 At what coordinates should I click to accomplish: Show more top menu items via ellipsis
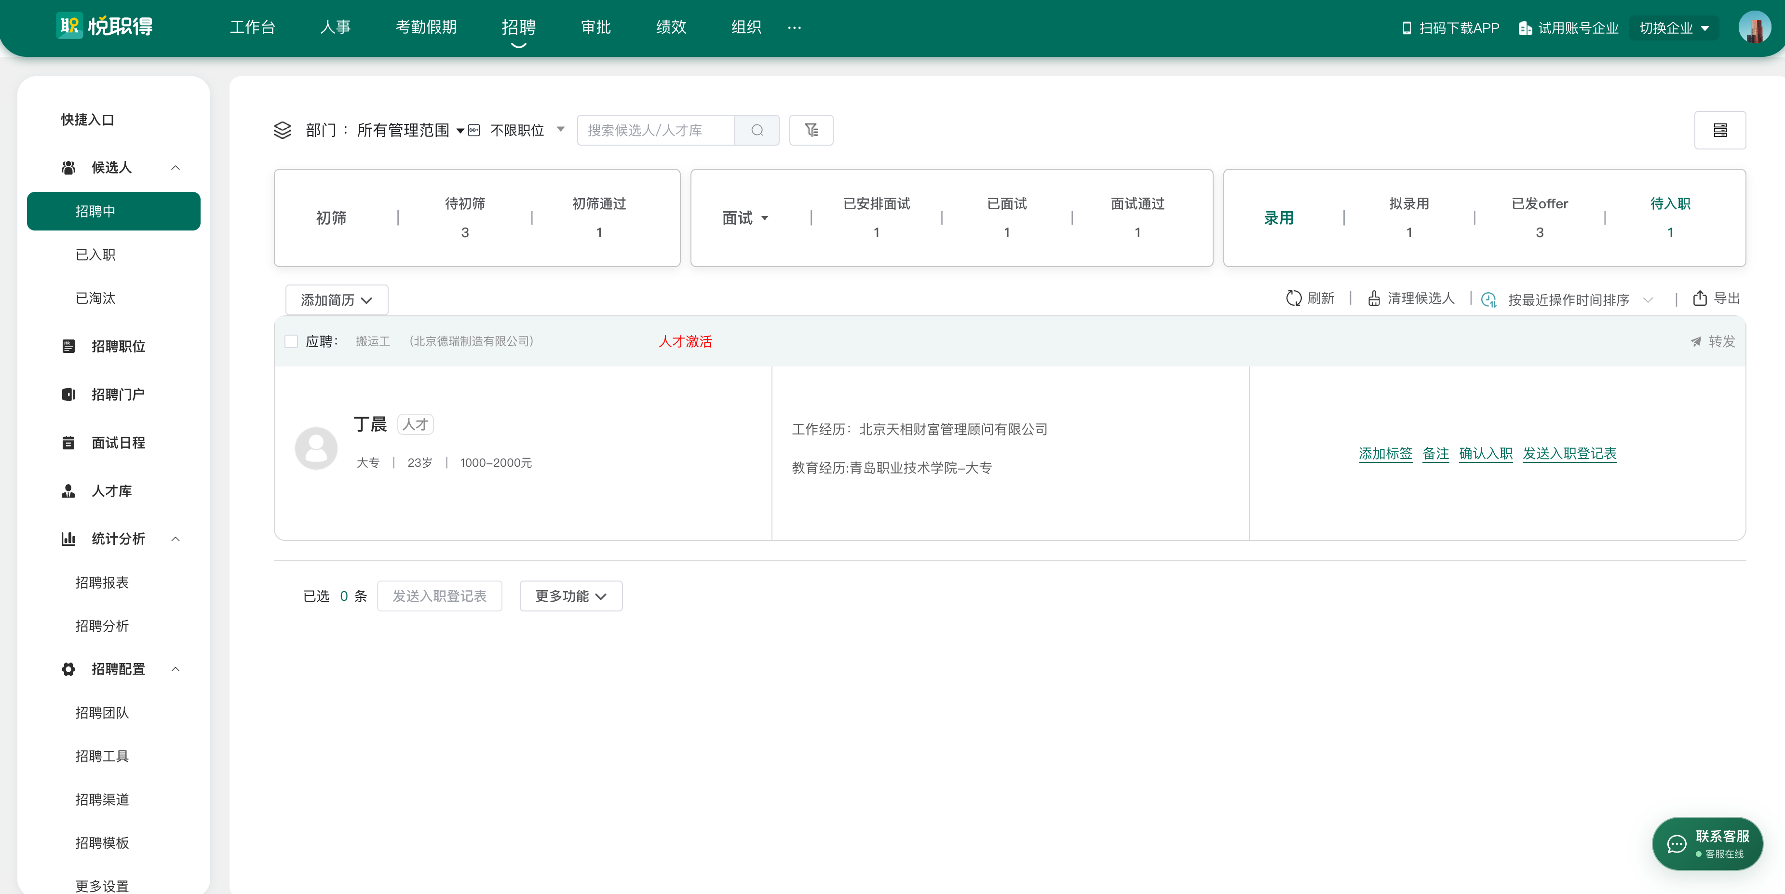[794, 27]
